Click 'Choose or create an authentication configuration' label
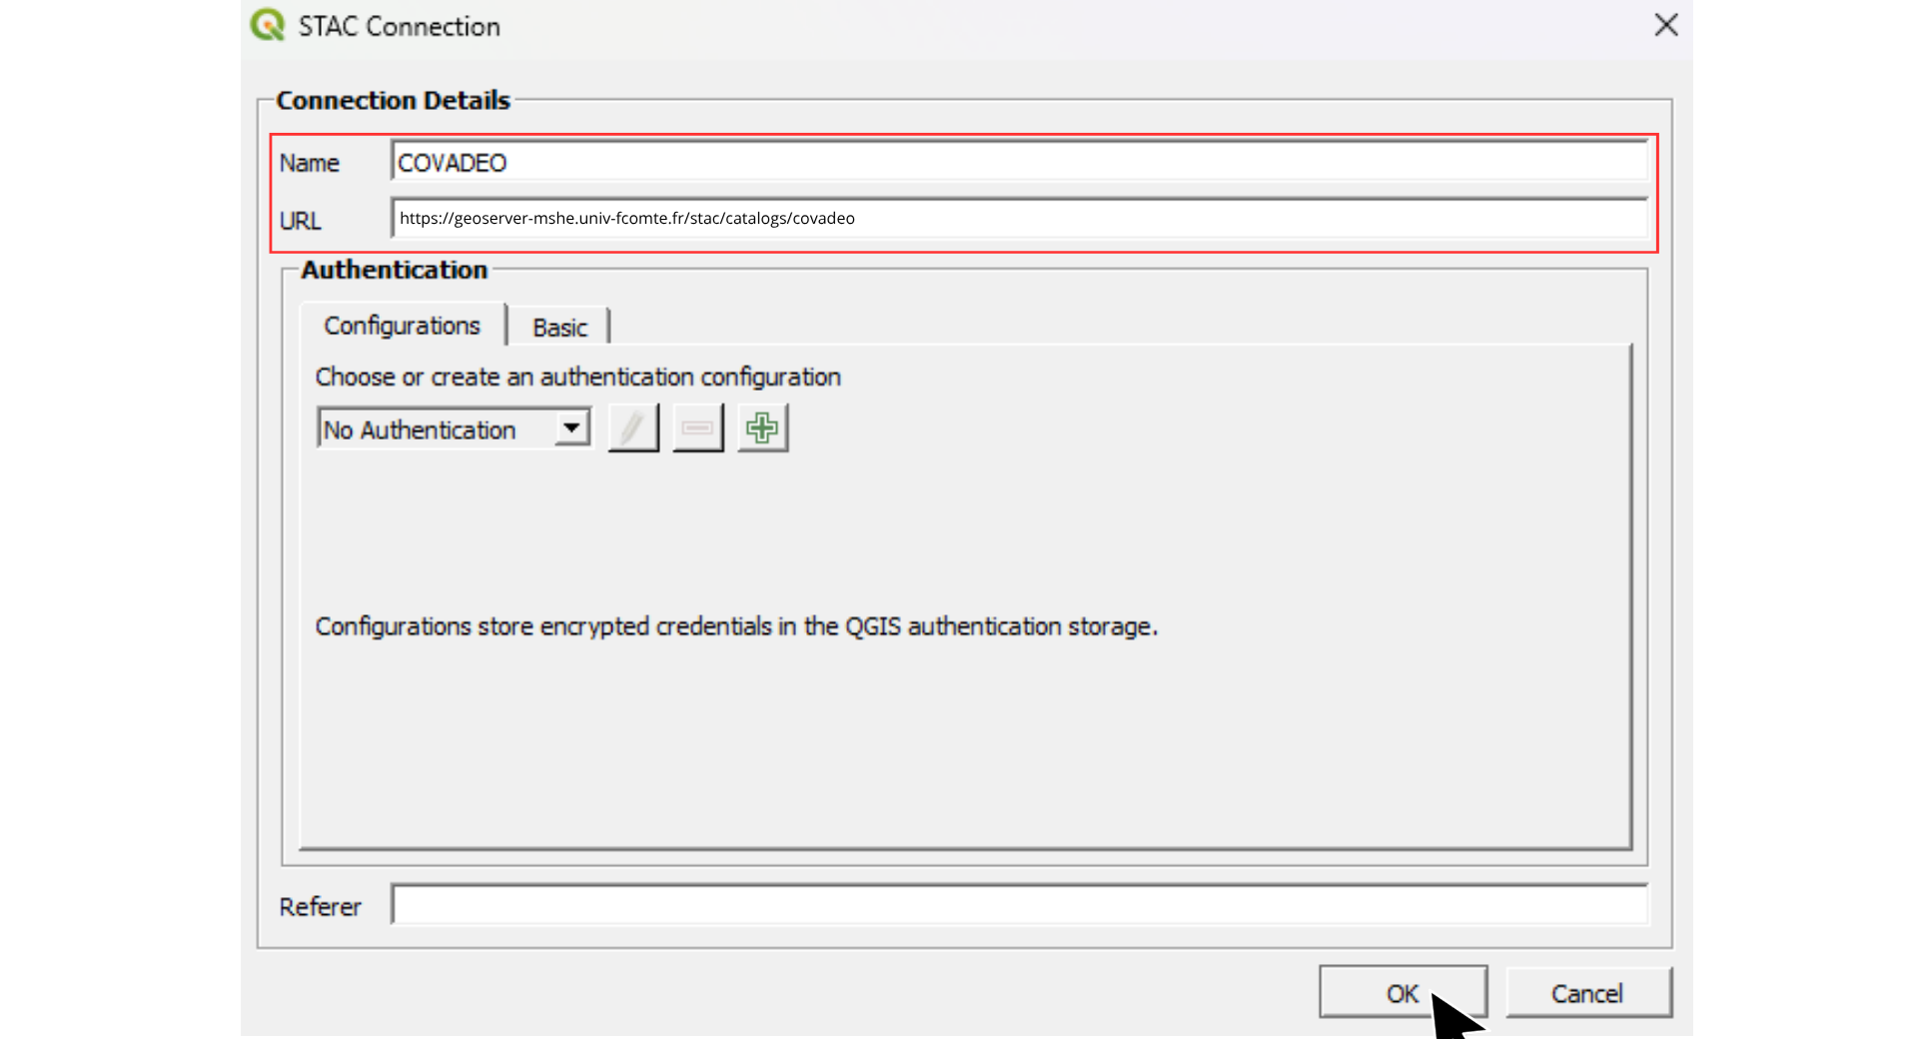The width and height of the screenshot is (1918, 1039). pos(577,378)
